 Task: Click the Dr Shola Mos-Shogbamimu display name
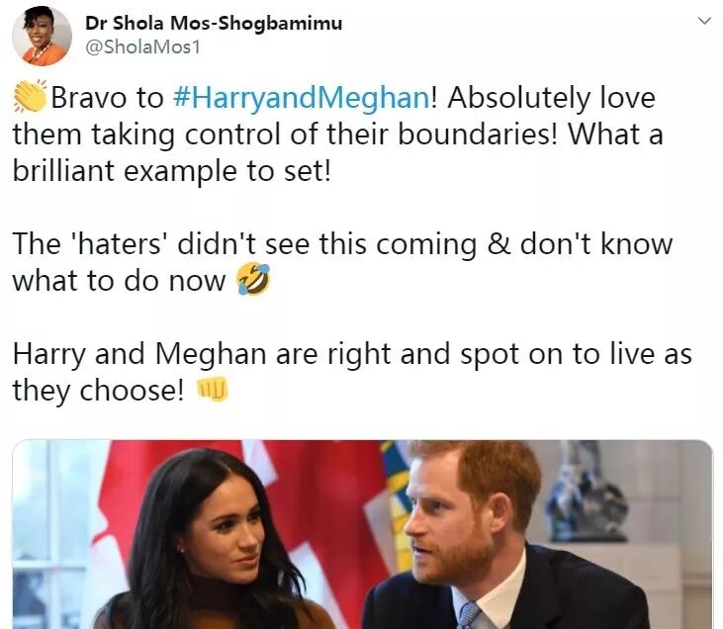tap(214, 23)
